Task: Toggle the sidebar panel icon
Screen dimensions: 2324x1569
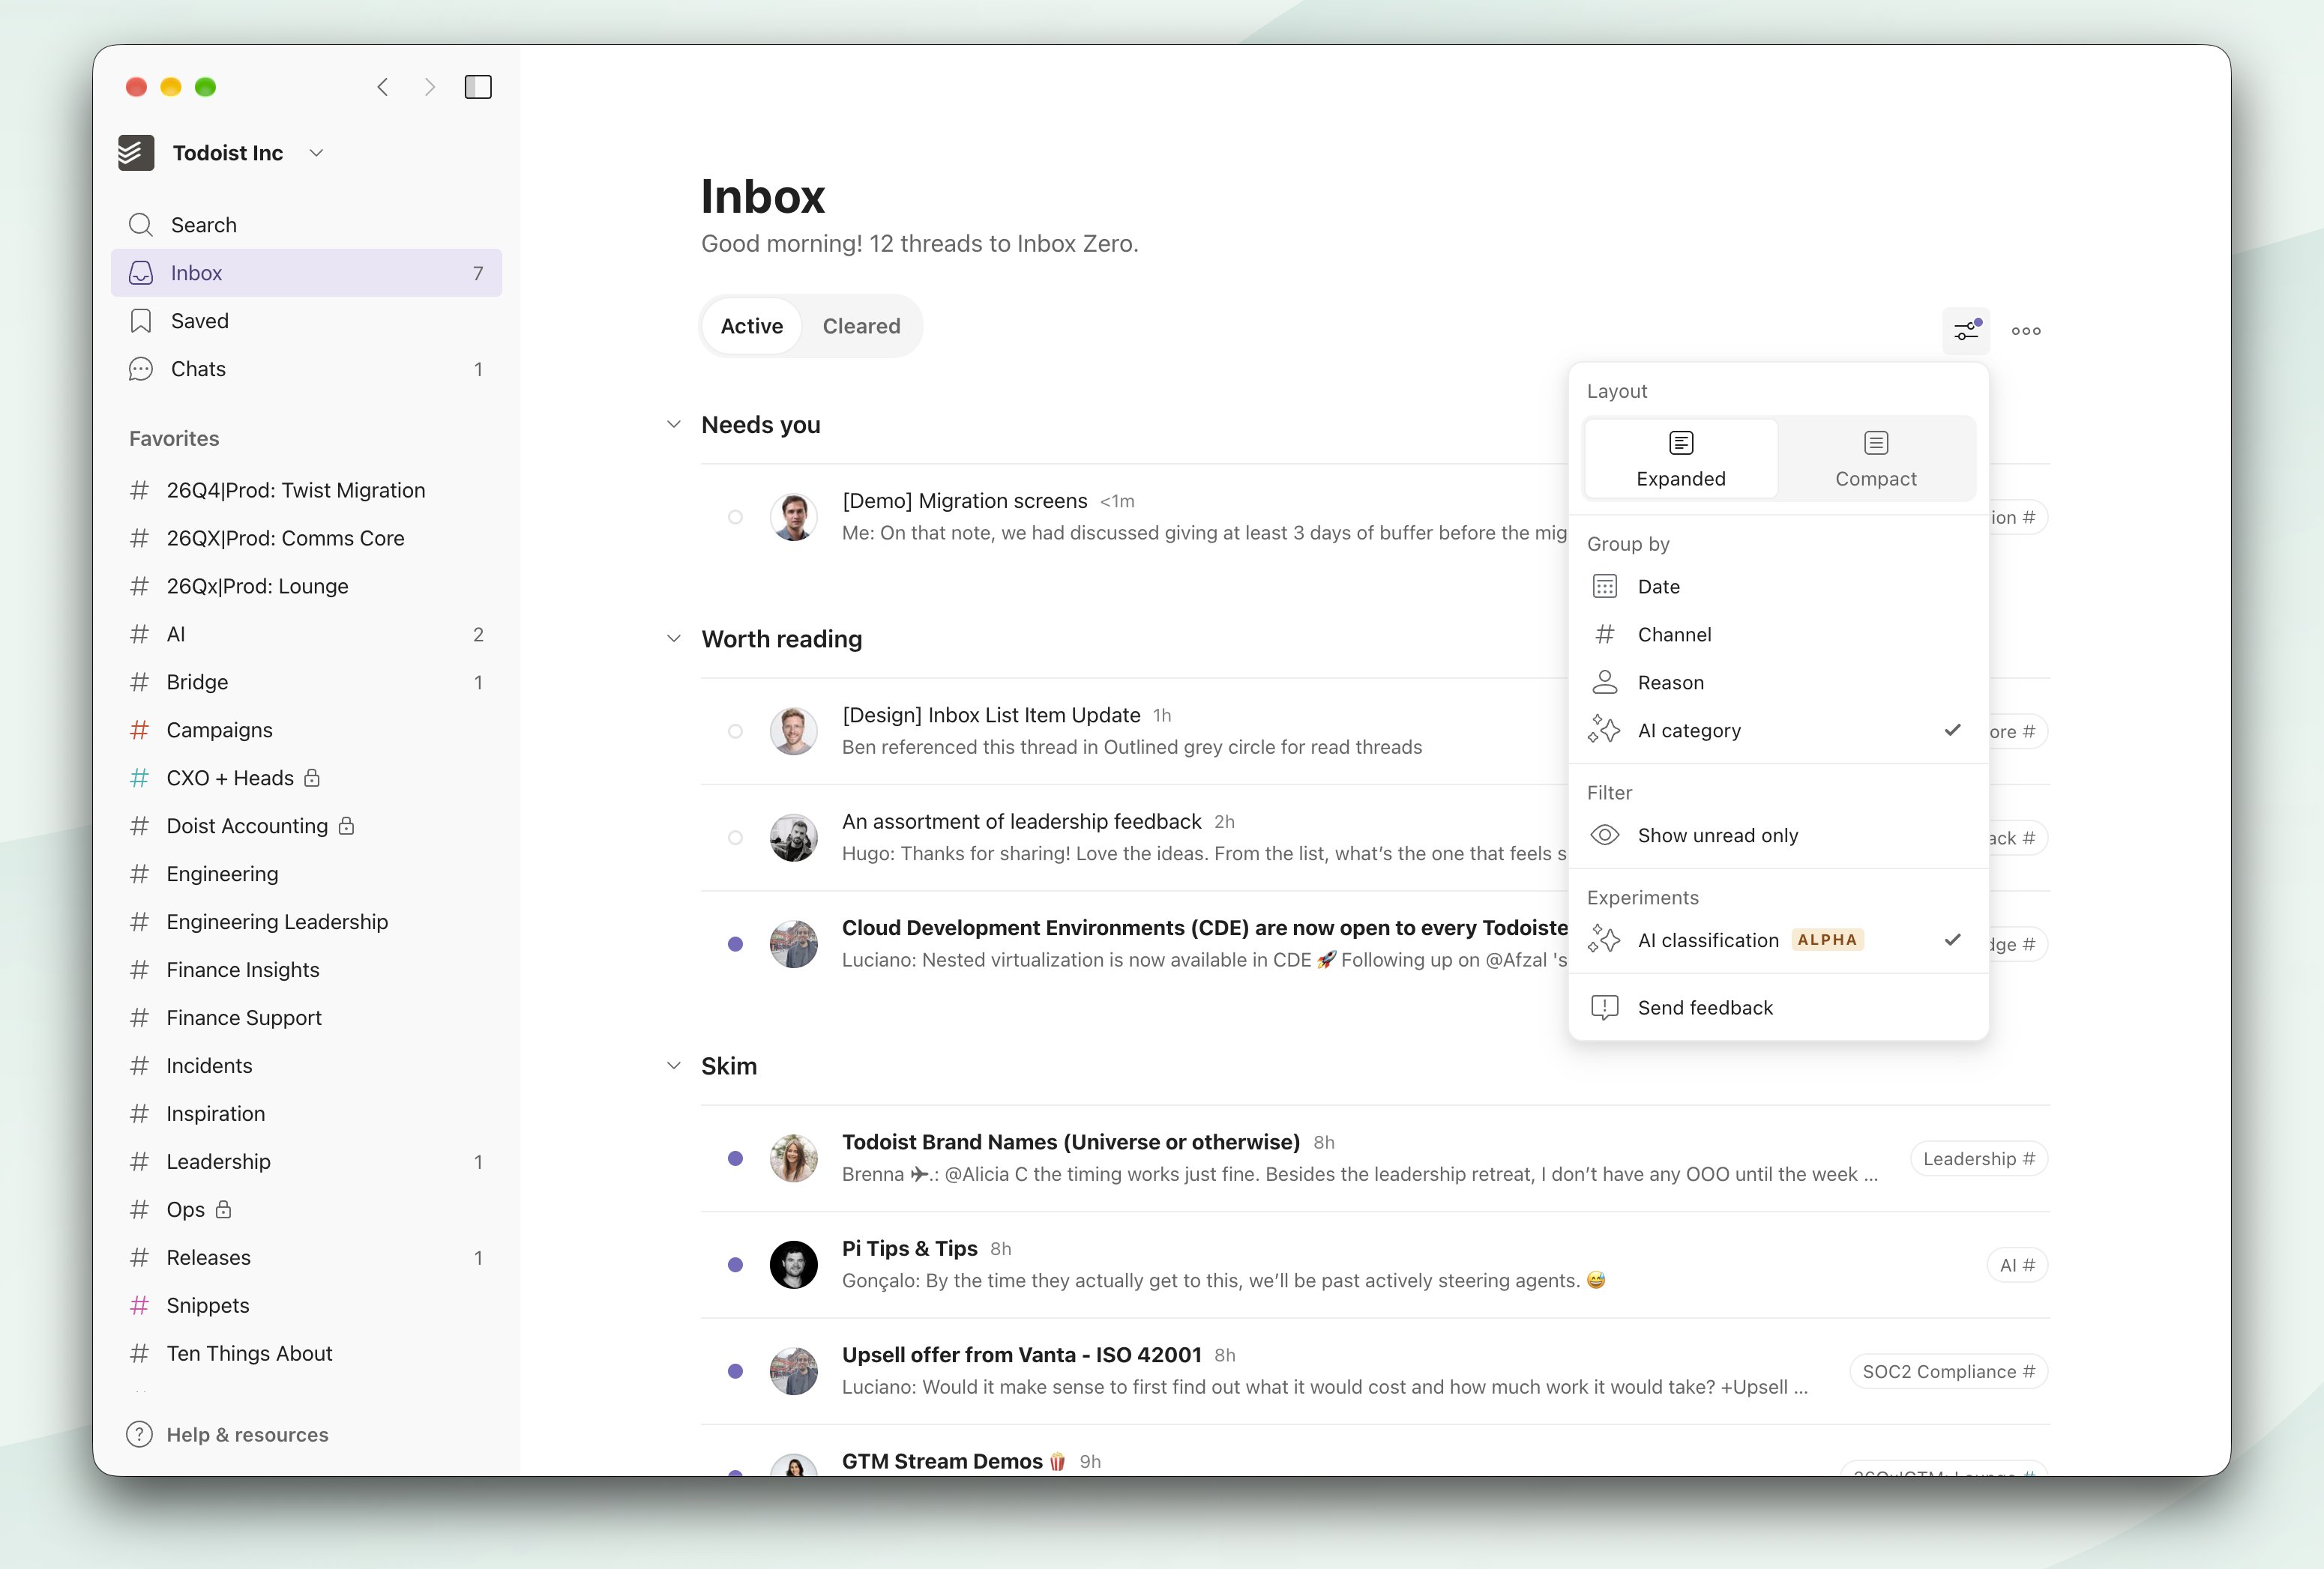Action: tap(478, 87)
